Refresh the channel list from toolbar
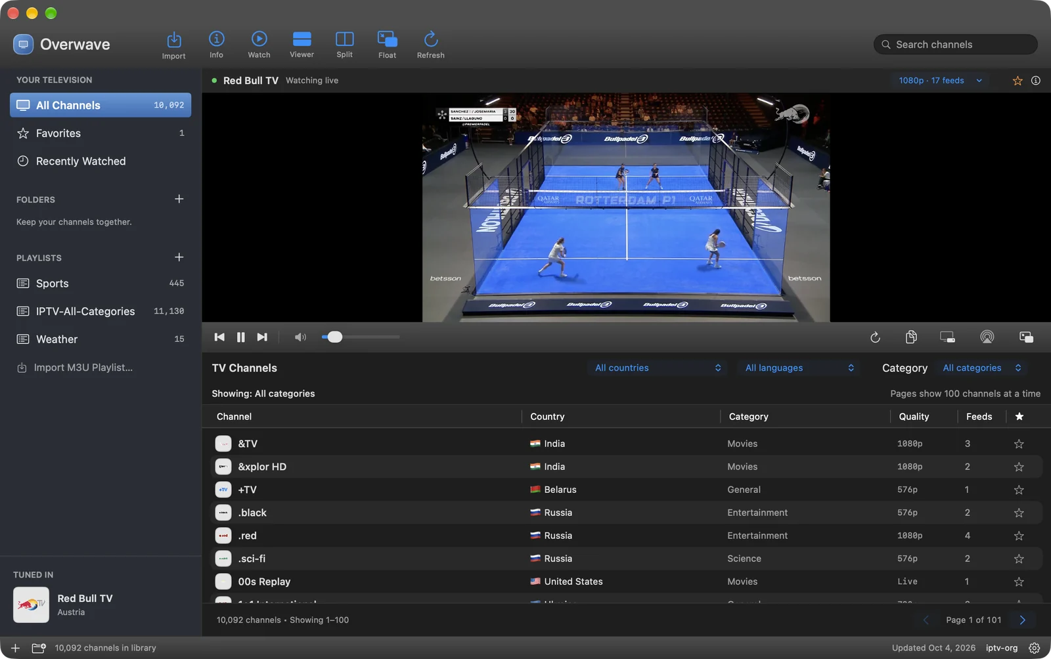Viewport: 1051px width, 659px height. pos(430,45)
